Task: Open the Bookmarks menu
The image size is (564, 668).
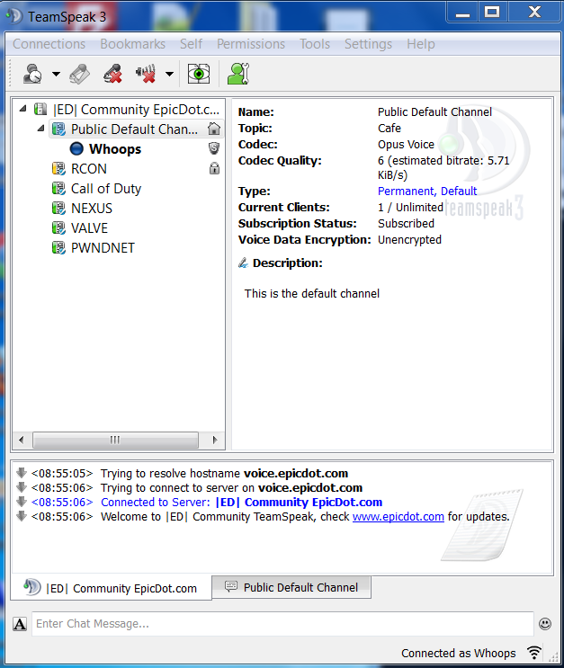Action: 132,44
